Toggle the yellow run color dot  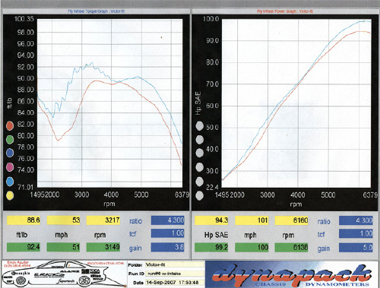tap(10, 195)
